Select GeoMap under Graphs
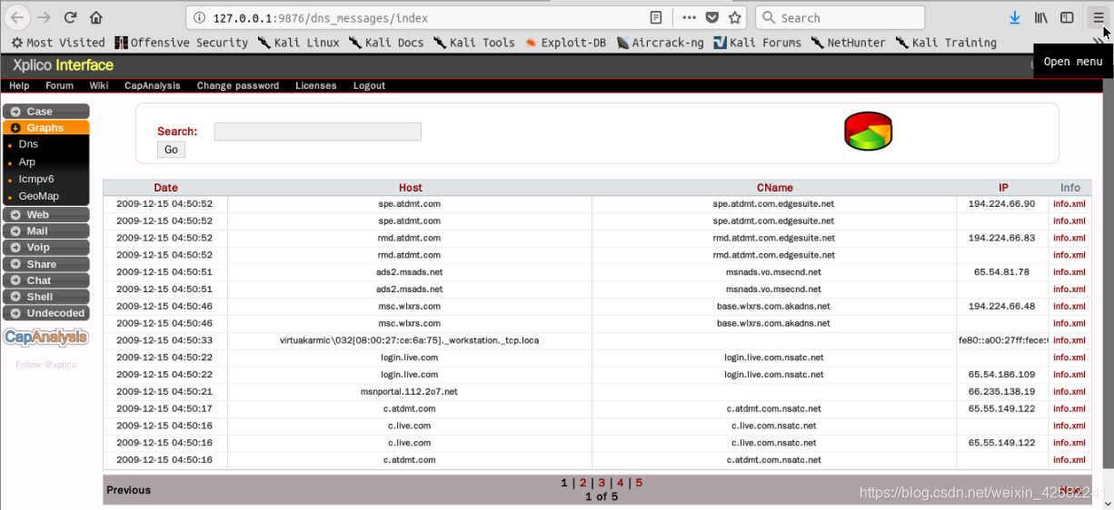This screenshot has height=510, width=1114. pyautogui.click(x=39, y=196)
